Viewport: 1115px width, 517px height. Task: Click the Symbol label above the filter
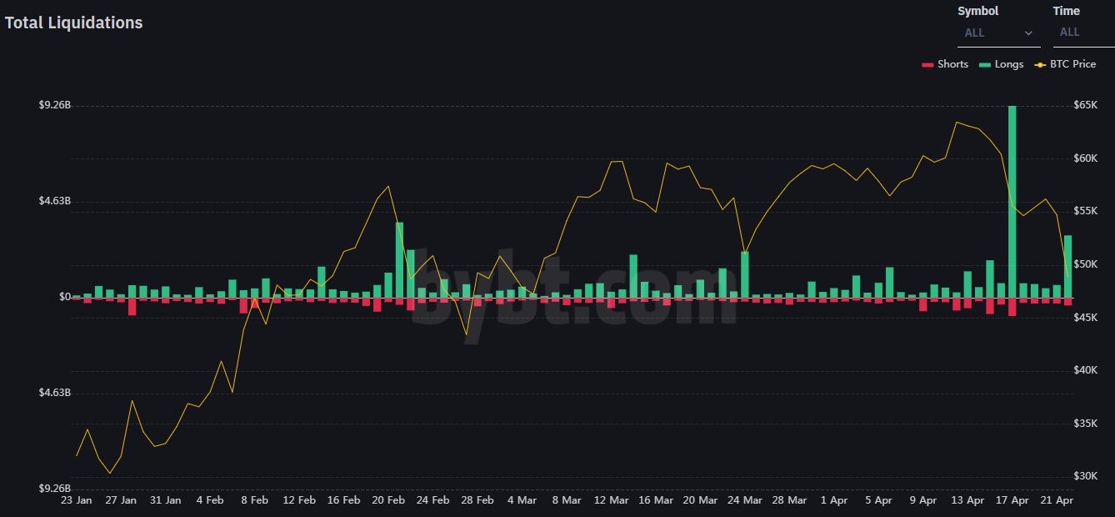coord(977,11)
